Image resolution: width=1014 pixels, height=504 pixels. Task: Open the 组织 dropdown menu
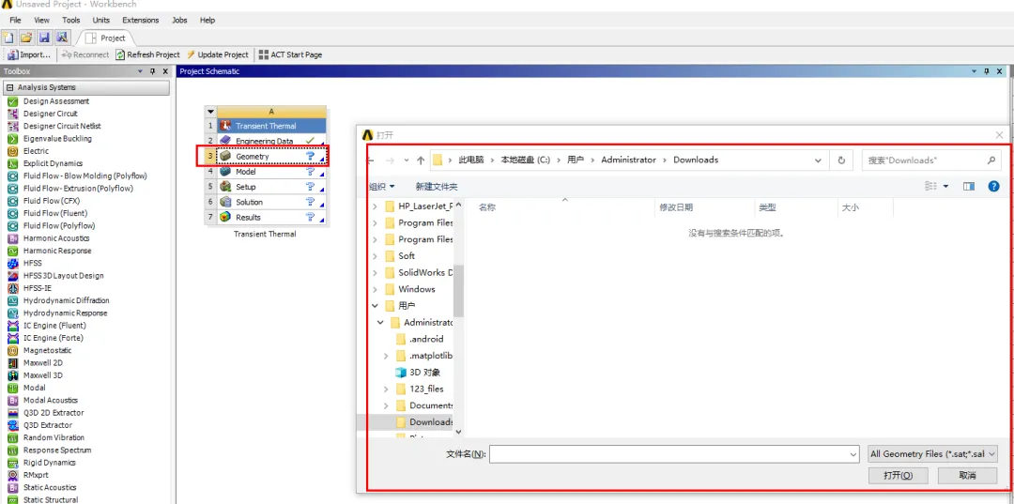coord(381,186)
